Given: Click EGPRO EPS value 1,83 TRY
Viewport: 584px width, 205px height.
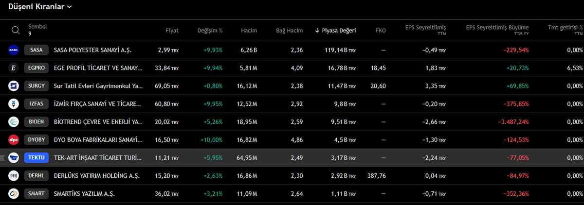Looking at the screenshot, I should pyautogui.click(x=436, y=68).
